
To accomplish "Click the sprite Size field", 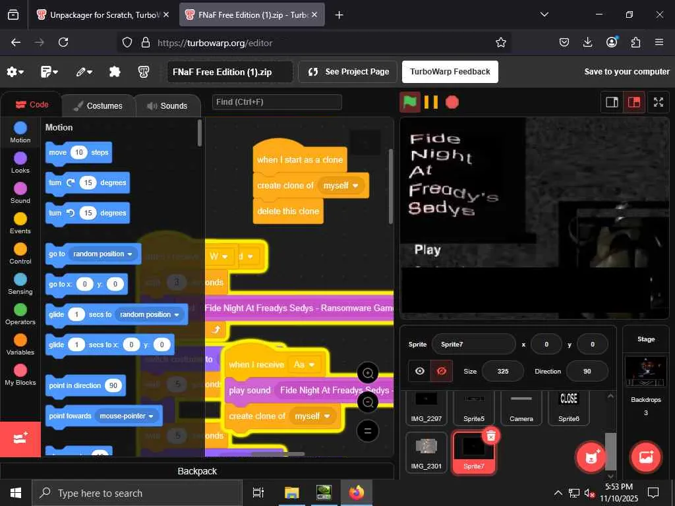I will pyautogui.click(x=503, y=372).
